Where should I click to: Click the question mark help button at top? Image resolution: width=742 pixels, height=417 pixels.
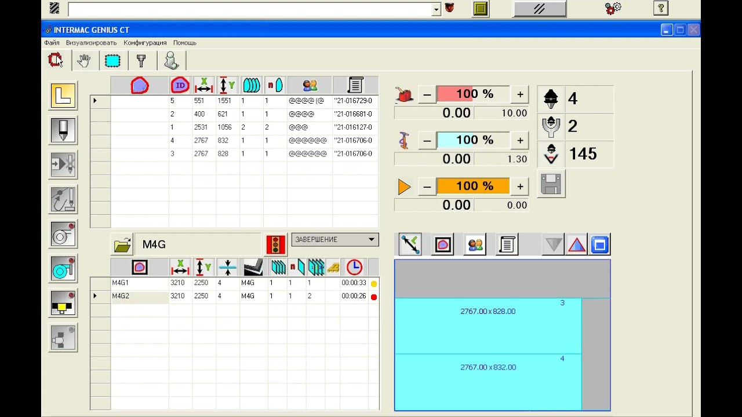(x=661, y=8)
